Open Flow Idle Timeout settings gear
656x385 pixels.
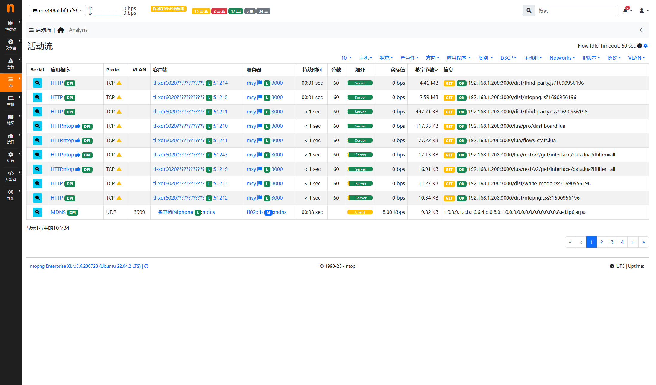click(x=646, y=46)
